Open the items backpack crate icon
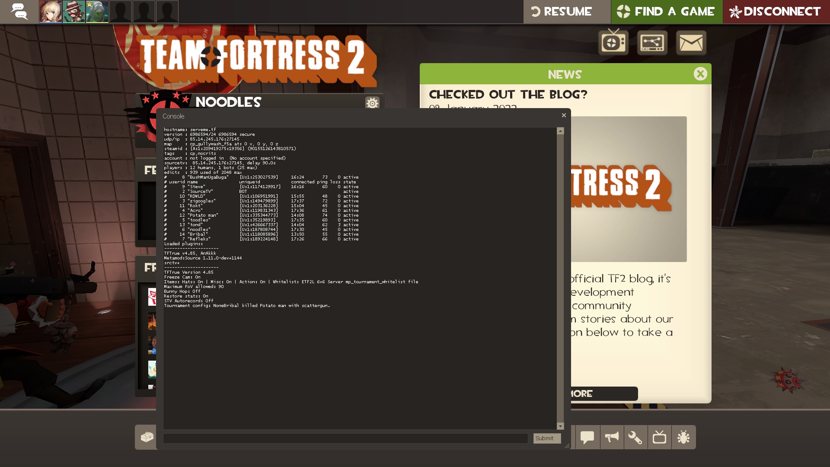Image resolution: width=830 pixels, height=467 pixels. [147, 437]
